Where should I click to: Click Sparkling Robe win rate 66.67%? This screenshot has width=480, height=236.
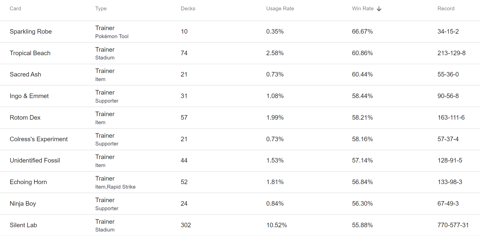click(362, 32)
